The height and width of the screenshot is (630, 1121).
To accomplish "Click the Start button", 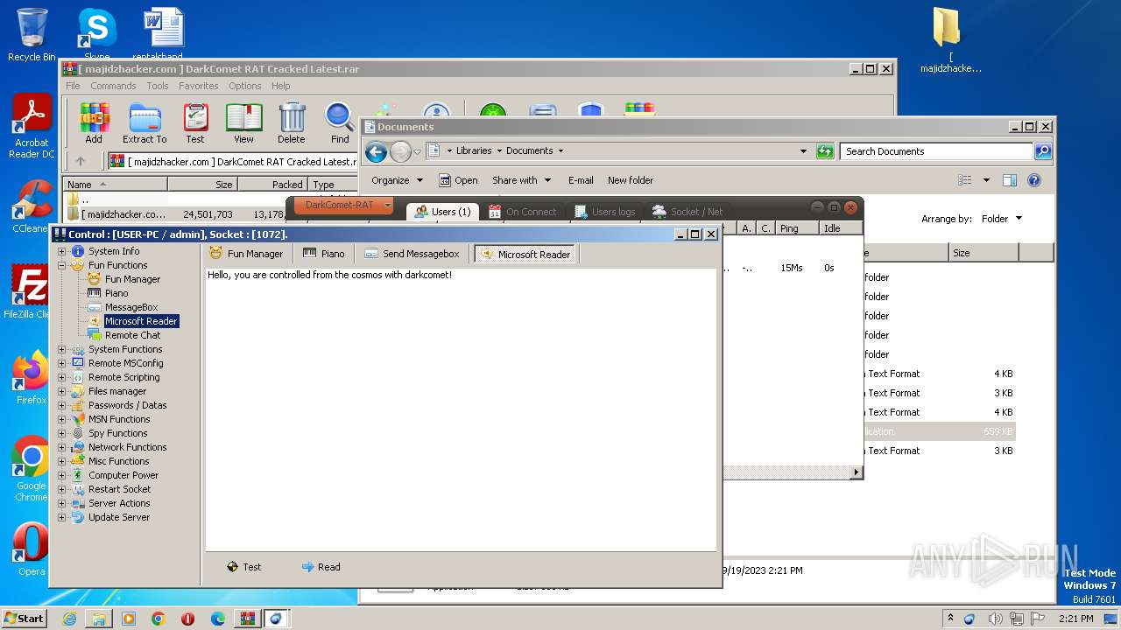I will 24,619.
